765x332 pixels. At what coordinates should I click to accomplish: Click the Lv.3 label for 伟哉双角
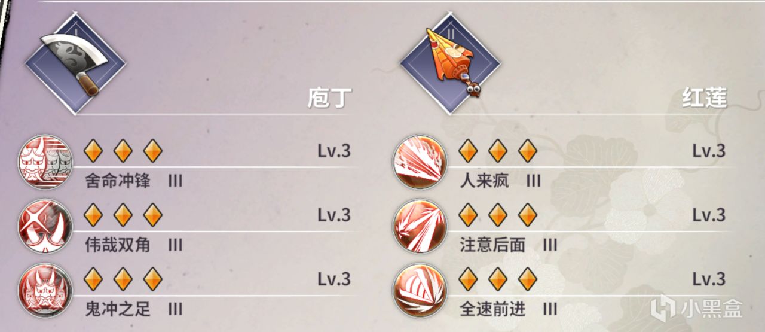click(x=333, y=215)
